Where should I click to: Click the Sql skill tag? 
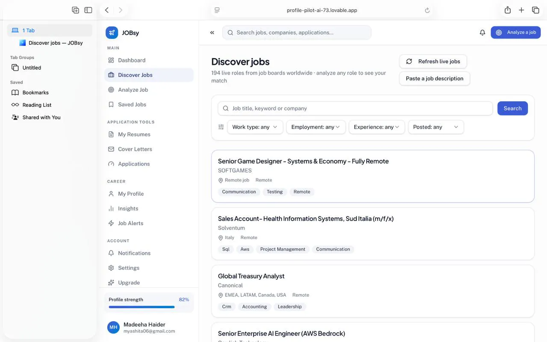click(x=226, y=249)
